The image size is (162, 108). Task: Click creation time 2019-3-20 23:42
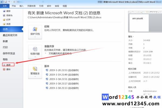click(151, 77)
